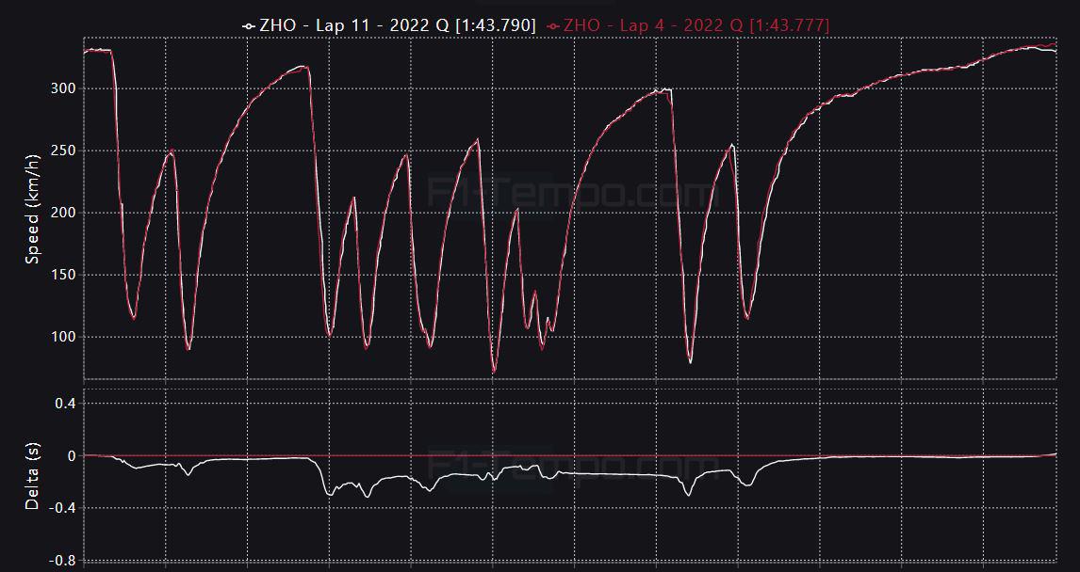The width and height of the screenshot is (1080, 572).
Task: Click the Delta (s) axis title
Action: pos(32,475)
